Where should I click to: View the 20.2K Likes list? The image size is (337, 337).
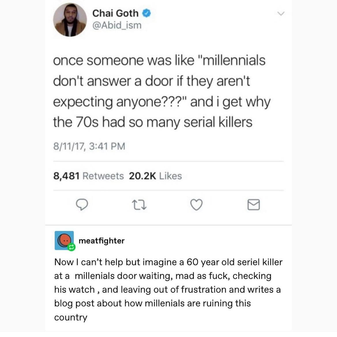[x=155, y=176]
